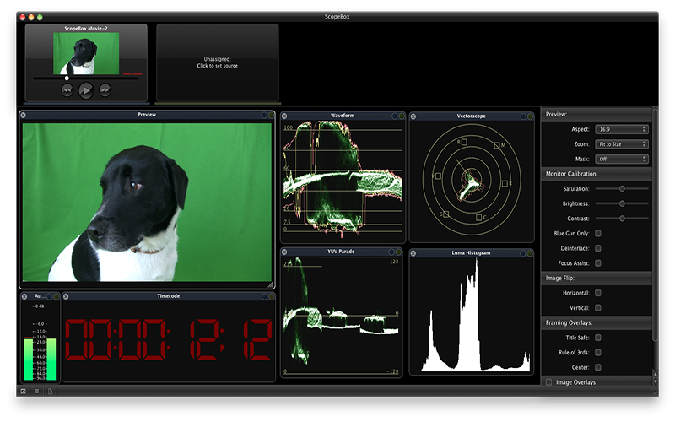The height and width of the screenshot is (422, 675).
Task: Open the Zoom dropdown showing Fit to Size
Action: click(x=622, y=144)
